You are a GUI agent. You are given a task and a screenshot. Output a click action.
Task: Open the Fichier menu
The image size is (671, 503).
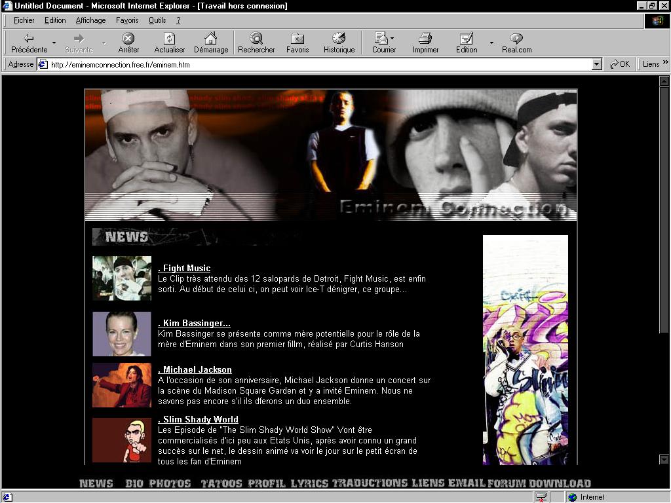[x=24, y=20]
